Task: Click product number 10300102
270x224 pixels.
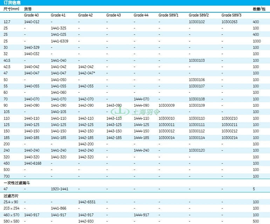Action: click(197, 22)
